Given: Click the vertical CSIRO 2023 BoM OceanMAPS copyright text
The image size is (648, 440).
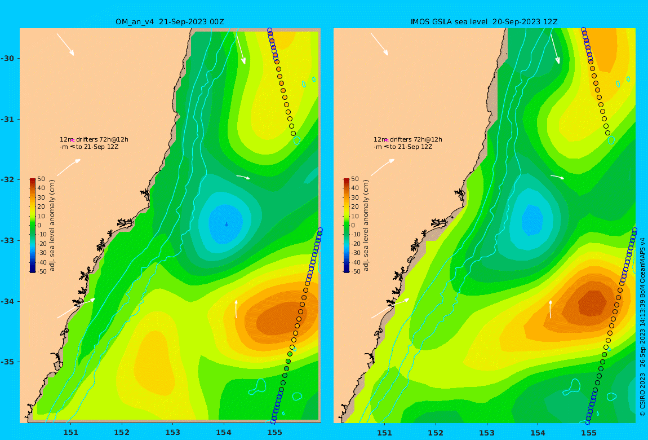Looking at the screenshot, I should pos(642,327).
